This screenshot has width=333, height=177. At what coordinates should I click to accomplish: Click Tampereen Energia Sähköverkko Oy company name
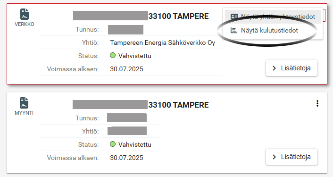click(x=162, y=42)
